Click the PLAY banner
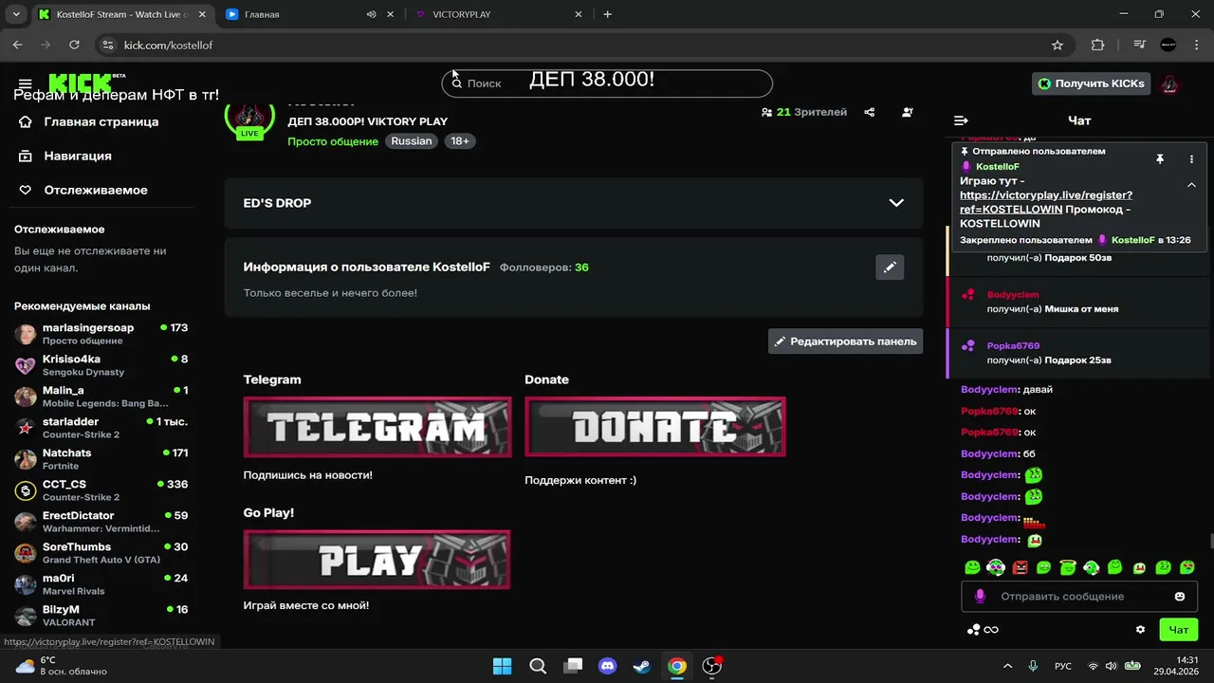 click(x=377, y=560)
